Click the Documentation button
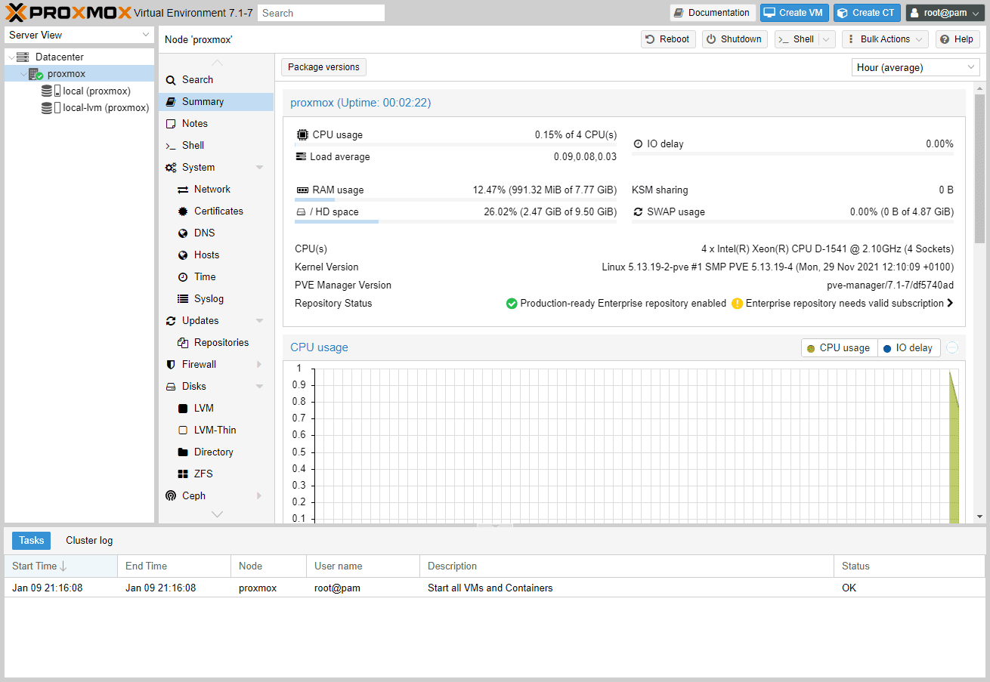This screenshot has width=990, height=682. click(713, 13)
